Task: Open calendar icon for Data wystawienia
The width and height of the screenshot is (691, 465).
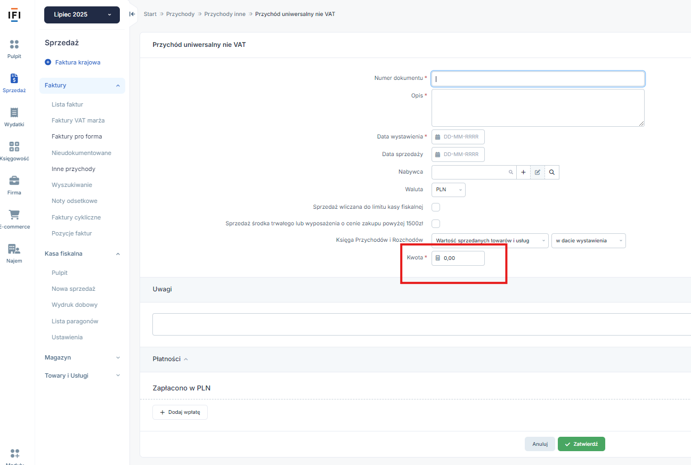Action: click(438, 137)
